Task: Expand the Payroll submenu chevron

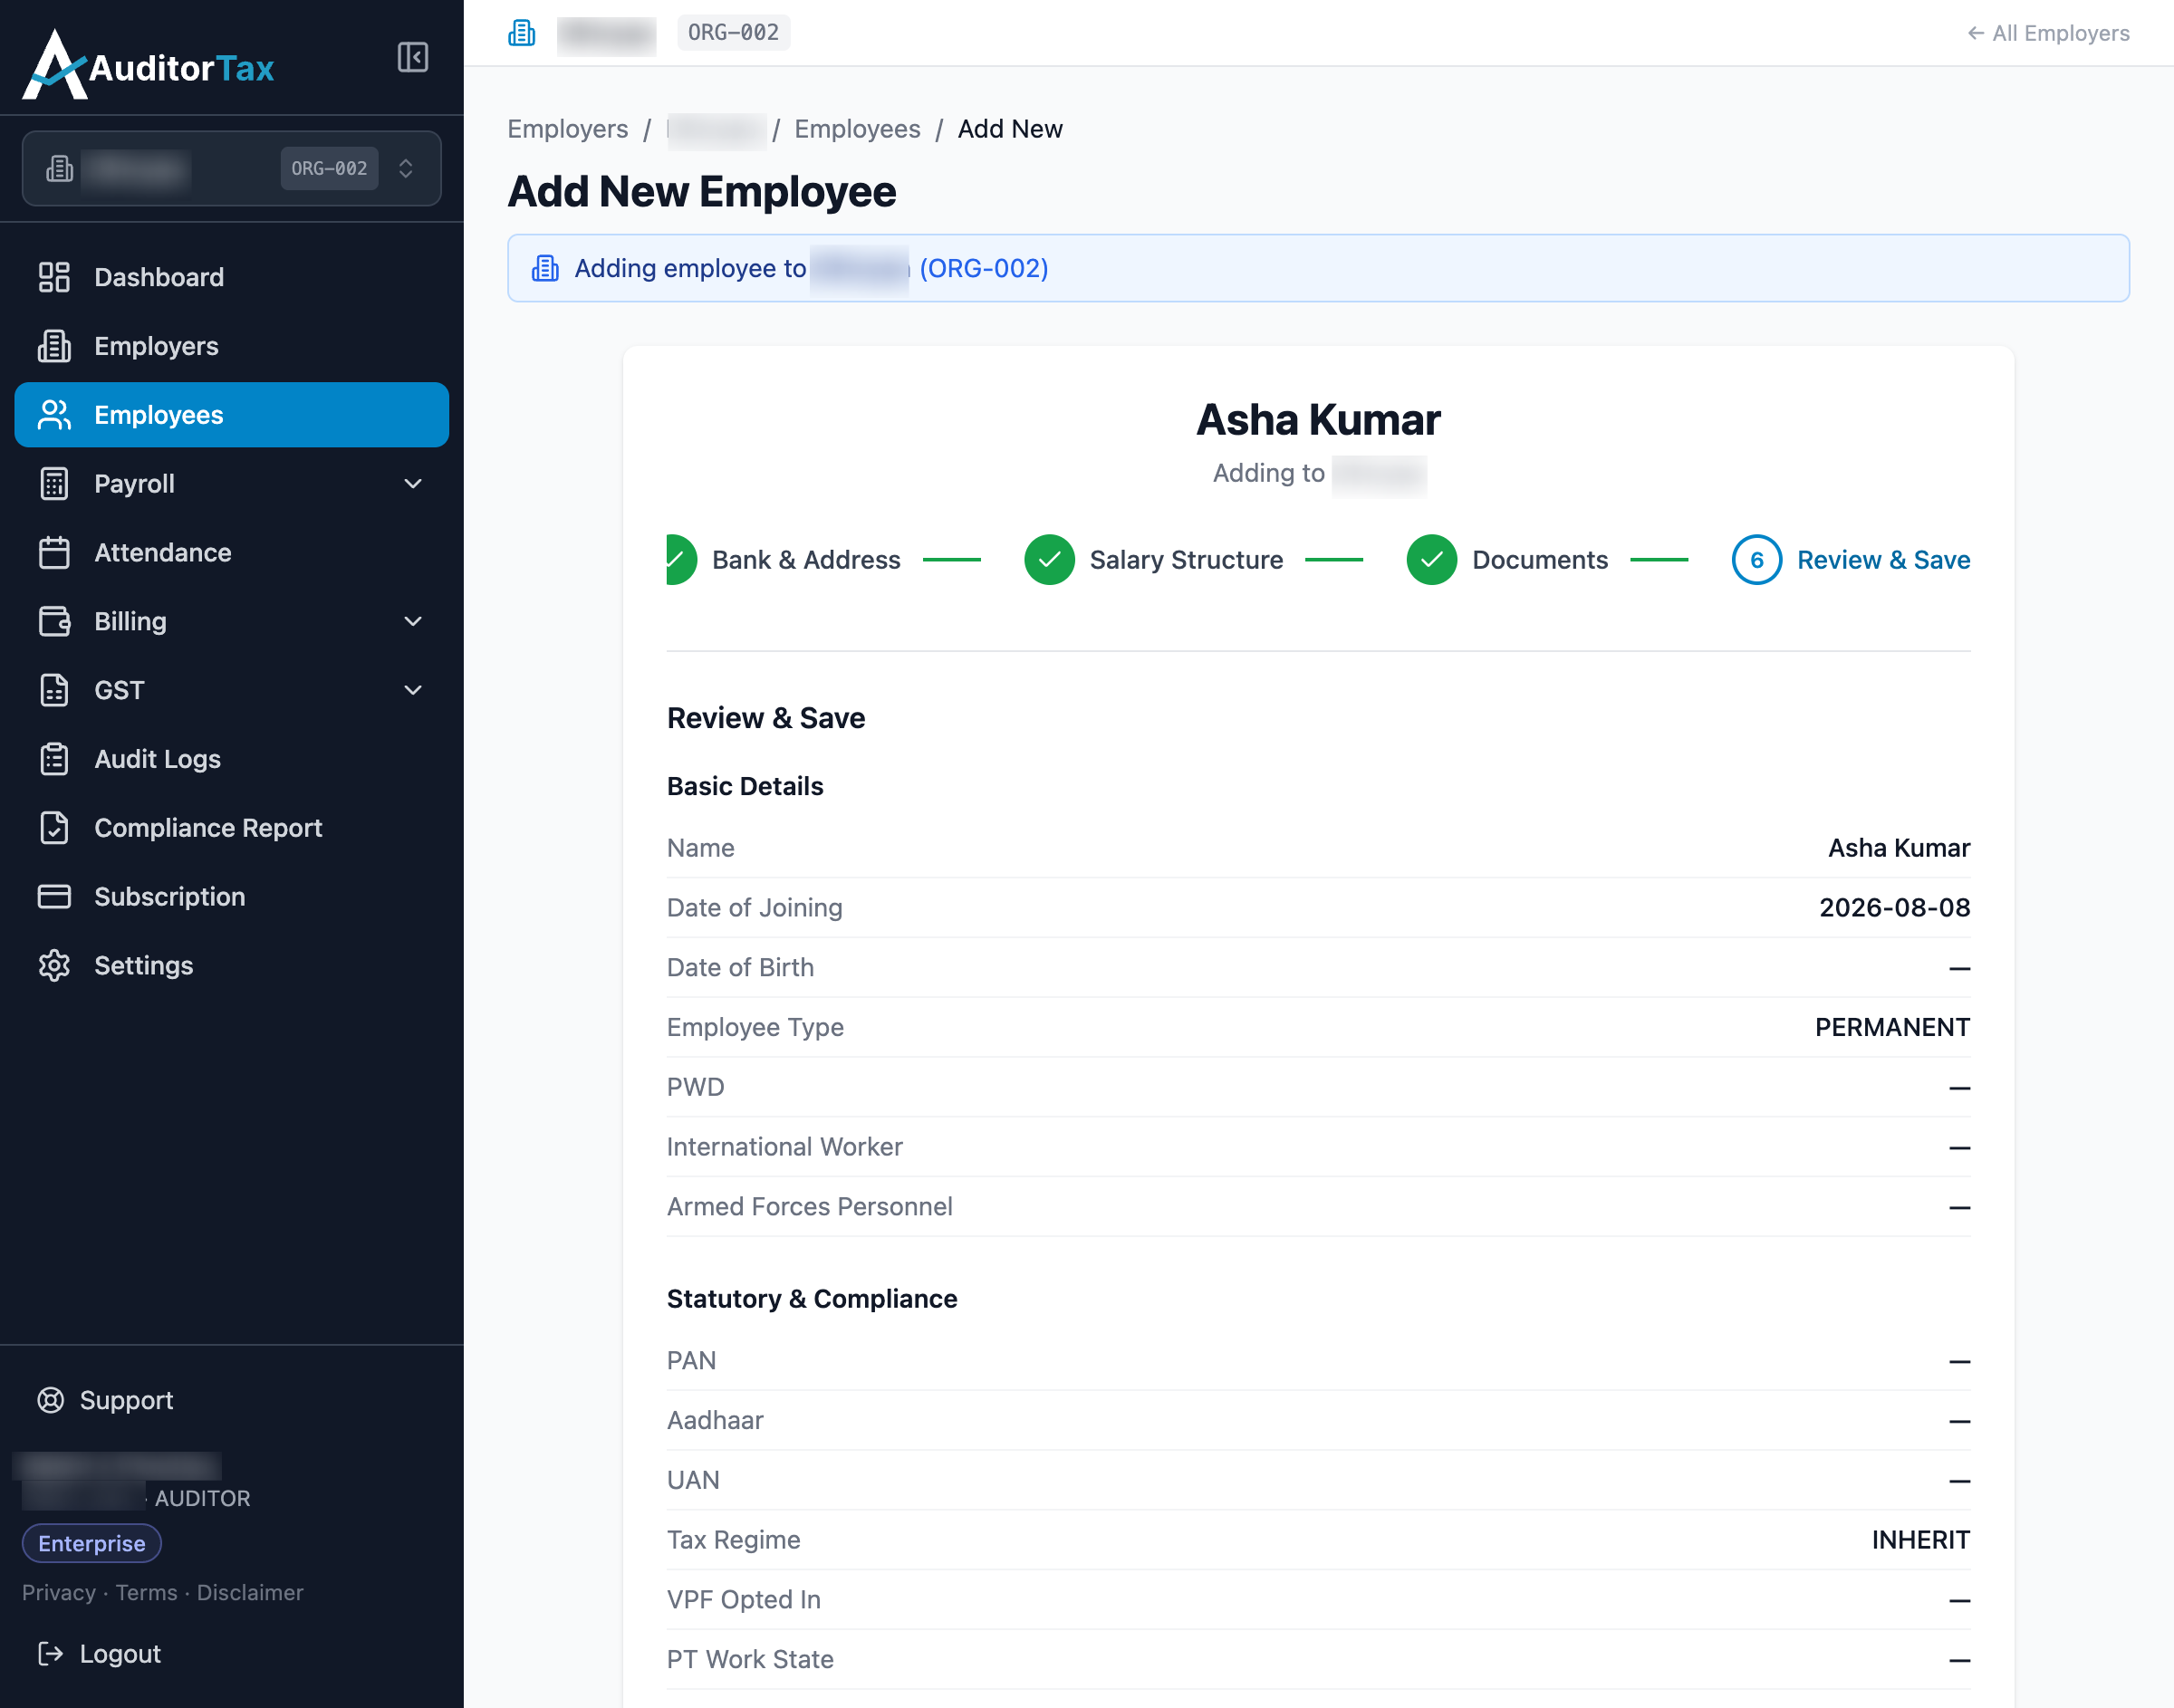Action: (413, 484)
